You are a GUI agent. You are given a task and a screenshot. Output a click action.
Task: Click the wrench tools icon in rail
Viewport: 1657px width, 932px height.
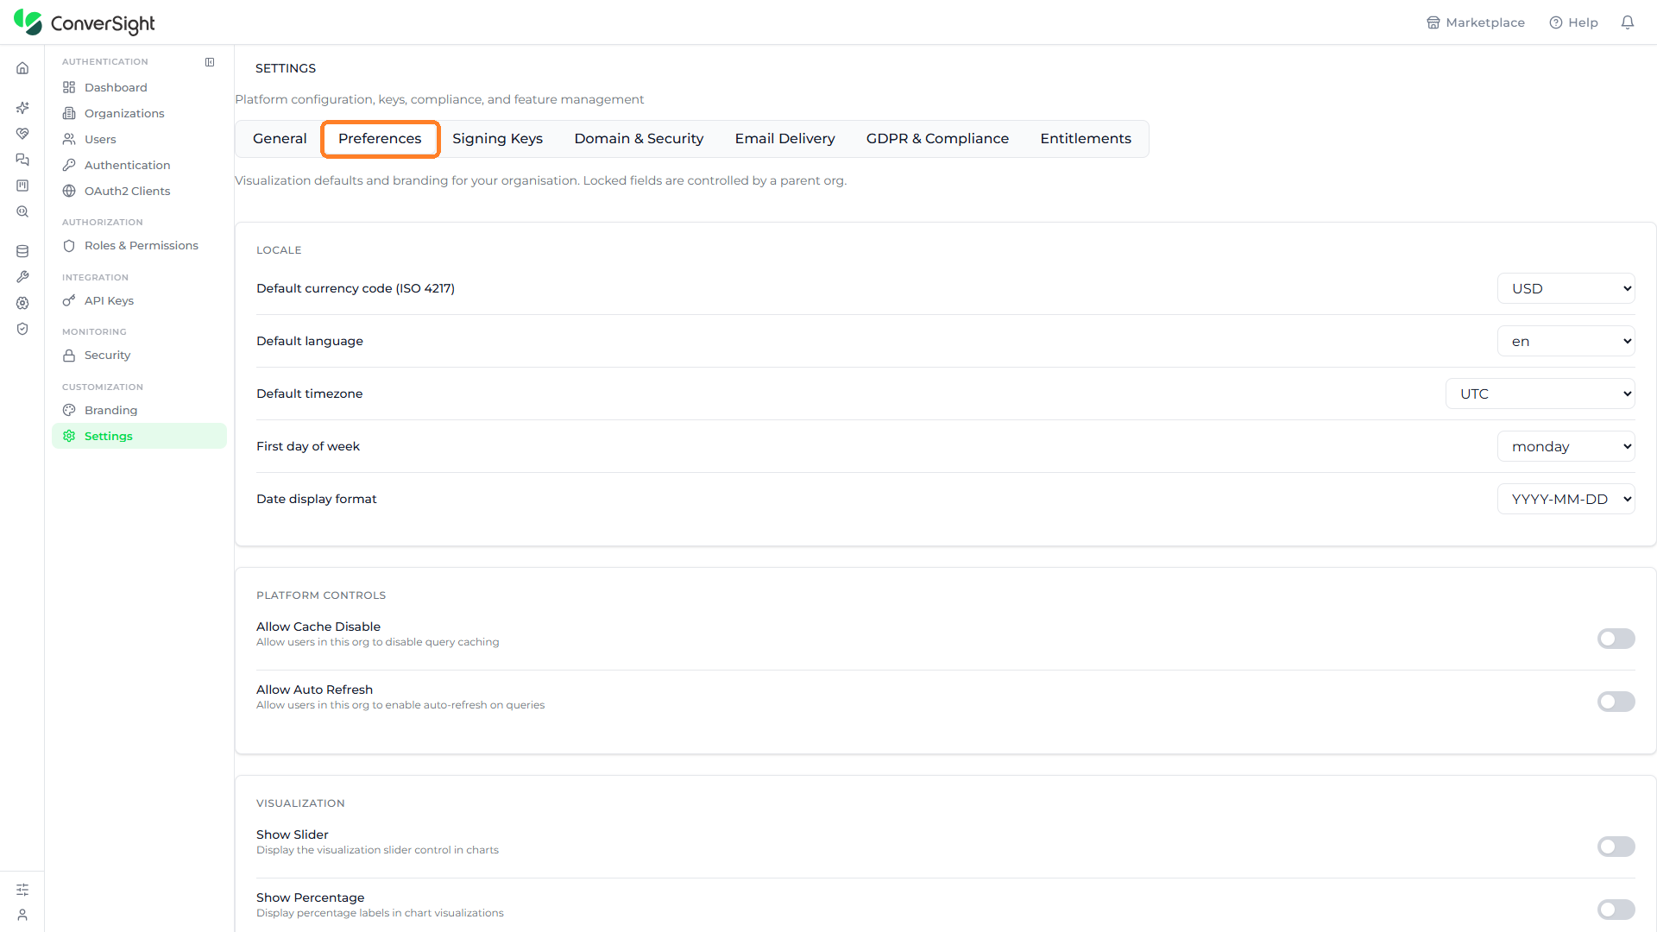point(22,277)
